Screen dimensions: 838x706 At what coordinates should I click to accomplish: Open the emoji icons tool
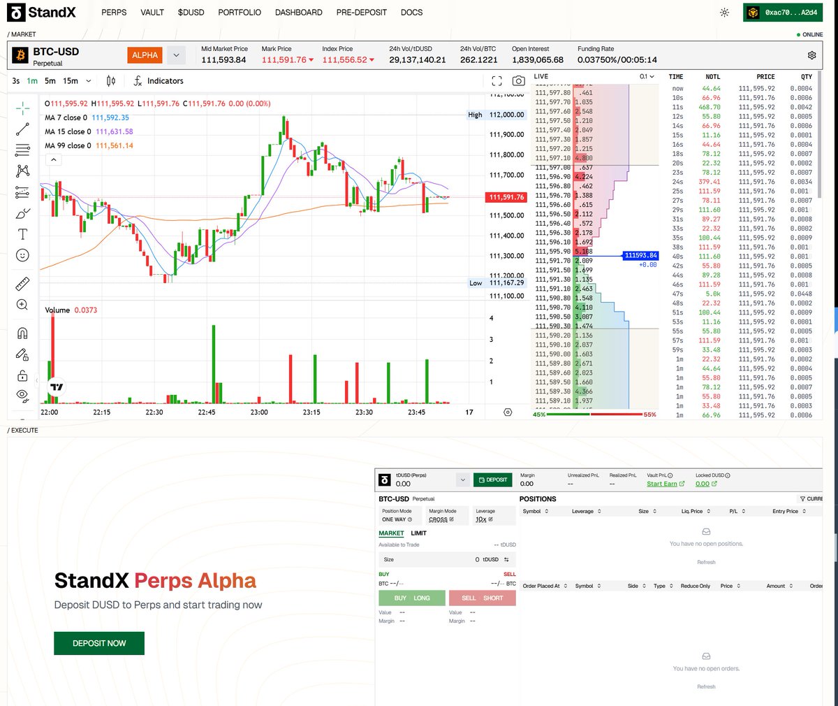(22, 256)
